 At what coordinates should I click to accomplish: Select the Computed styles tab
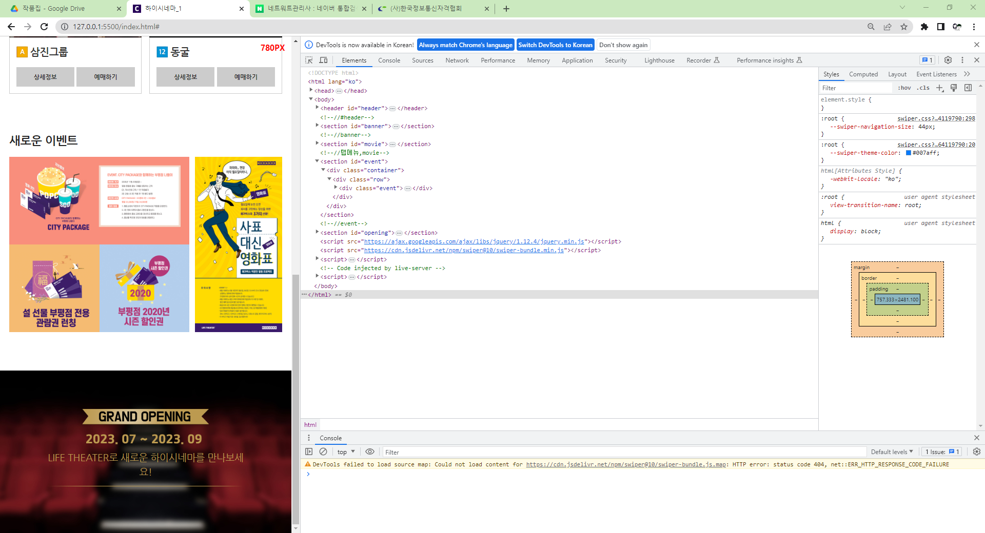pos(863,74)
